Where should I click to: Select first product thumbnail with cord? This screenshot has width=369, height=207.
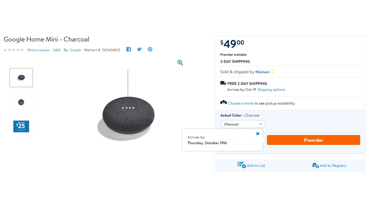pyautogui.click(x=21, y=78)
